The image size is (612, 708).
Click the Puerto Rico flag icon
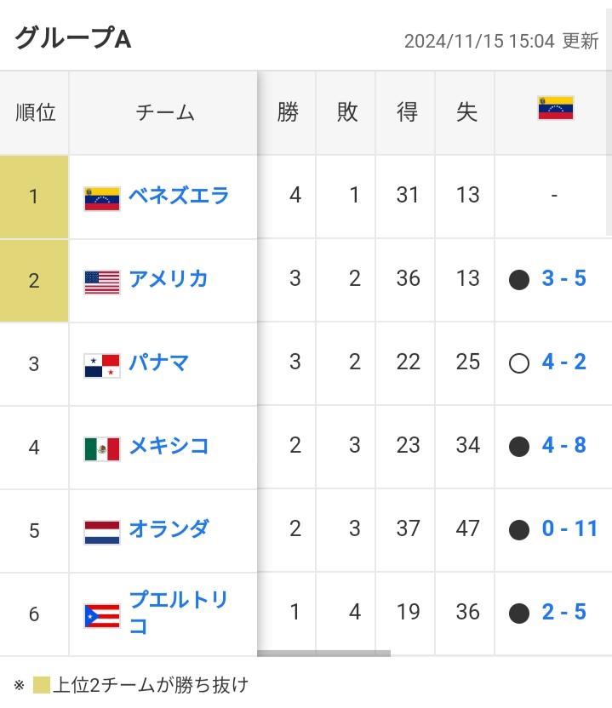(x=102, y=616)
